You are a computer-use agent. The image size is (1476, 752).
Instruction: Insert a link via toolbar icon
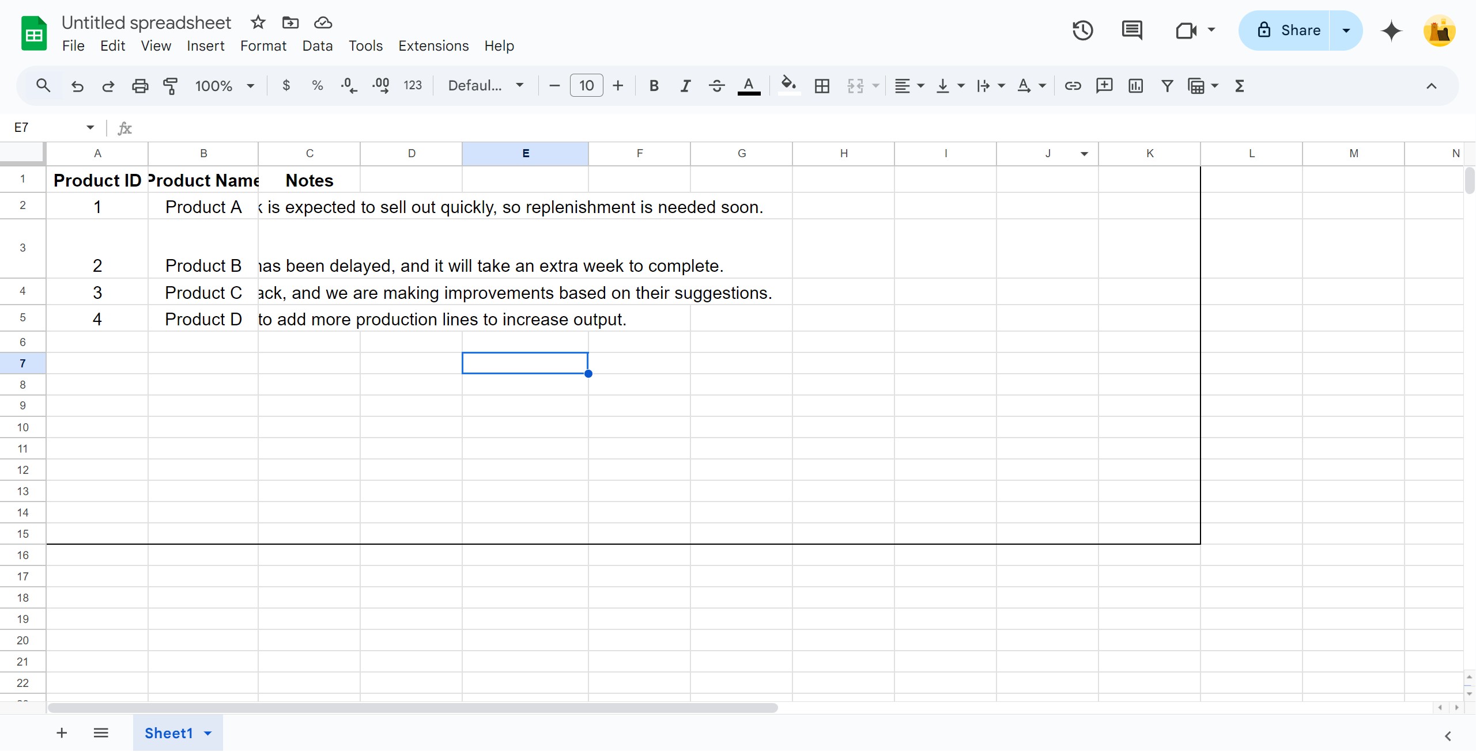click(x=1073, y=86)
